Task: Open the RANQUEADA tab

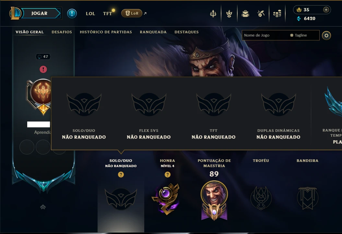Action: [x=153, y=32]
